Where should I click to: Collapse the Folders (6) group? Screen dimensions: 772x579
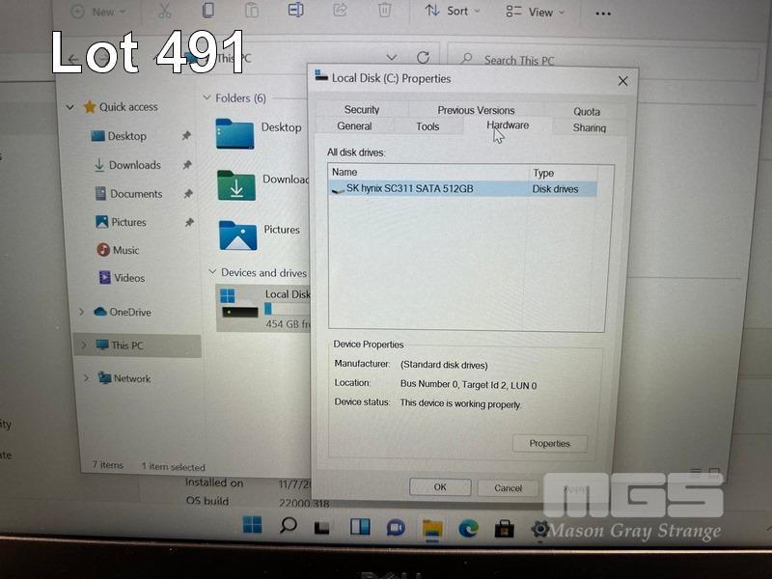pos(207,98)
